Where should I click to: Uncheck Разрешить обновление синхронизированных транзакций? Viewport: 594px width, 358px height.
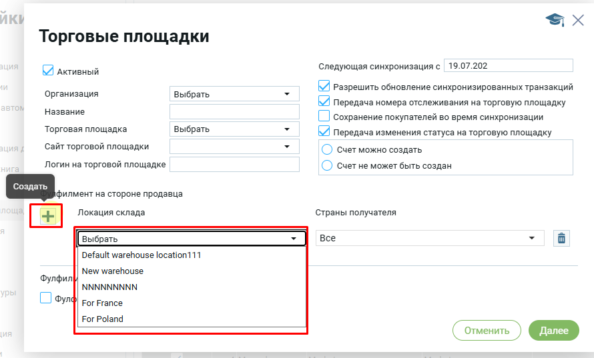[324, 87]
